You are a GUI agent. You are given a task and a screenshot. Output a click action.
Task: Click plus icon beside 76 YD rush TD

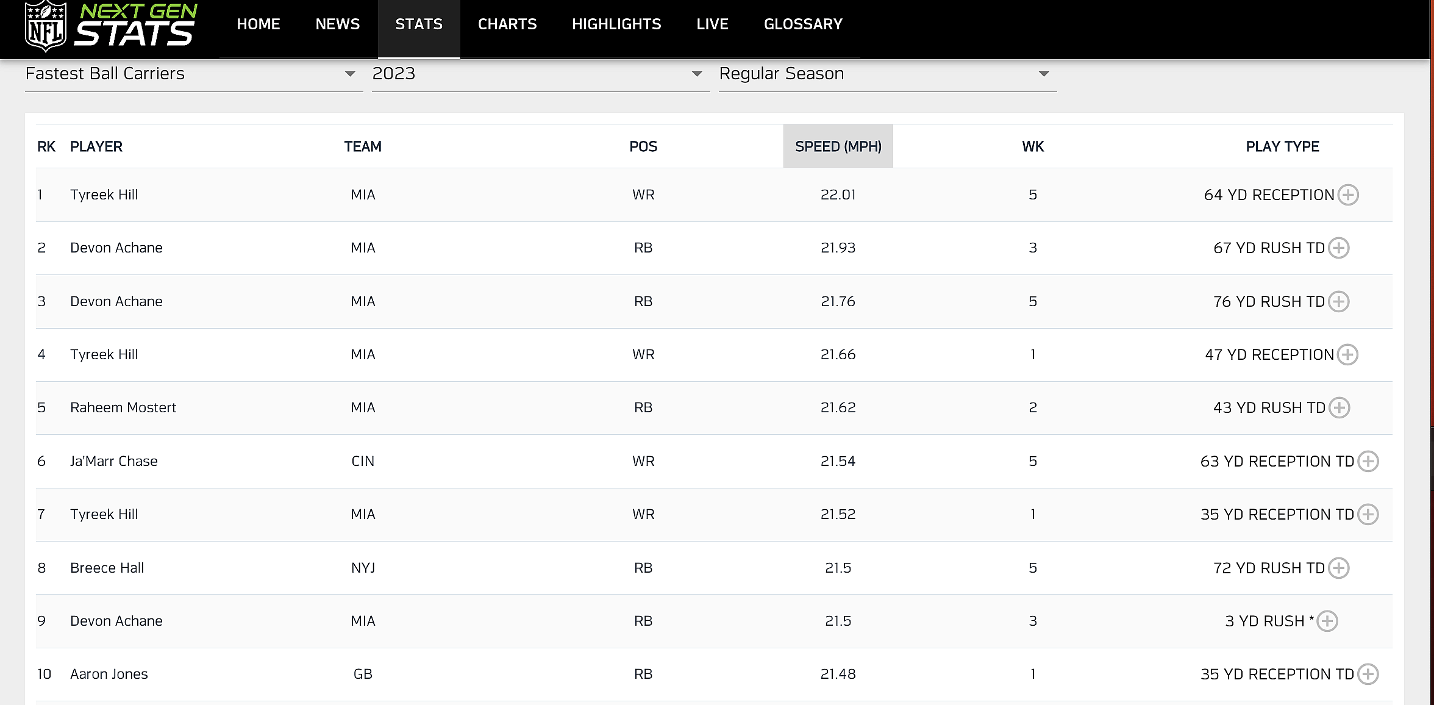tap(1339, 302)
